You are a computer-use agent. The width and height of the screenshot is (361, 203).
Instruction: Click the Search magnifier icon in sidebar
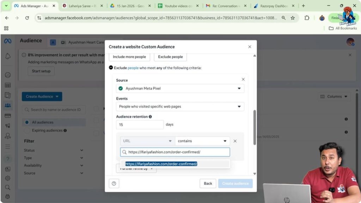(x=8, y=187)
